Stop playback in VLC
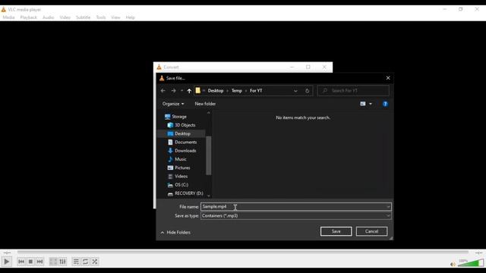Image resolution: width=486 pixels, height=273 pixels. point(30,262)
